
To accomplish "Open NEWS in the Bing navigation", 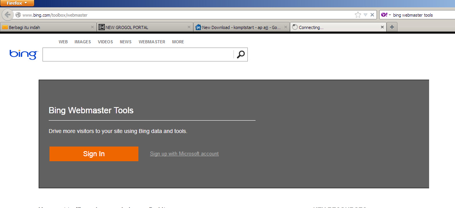I will [126, 42].
